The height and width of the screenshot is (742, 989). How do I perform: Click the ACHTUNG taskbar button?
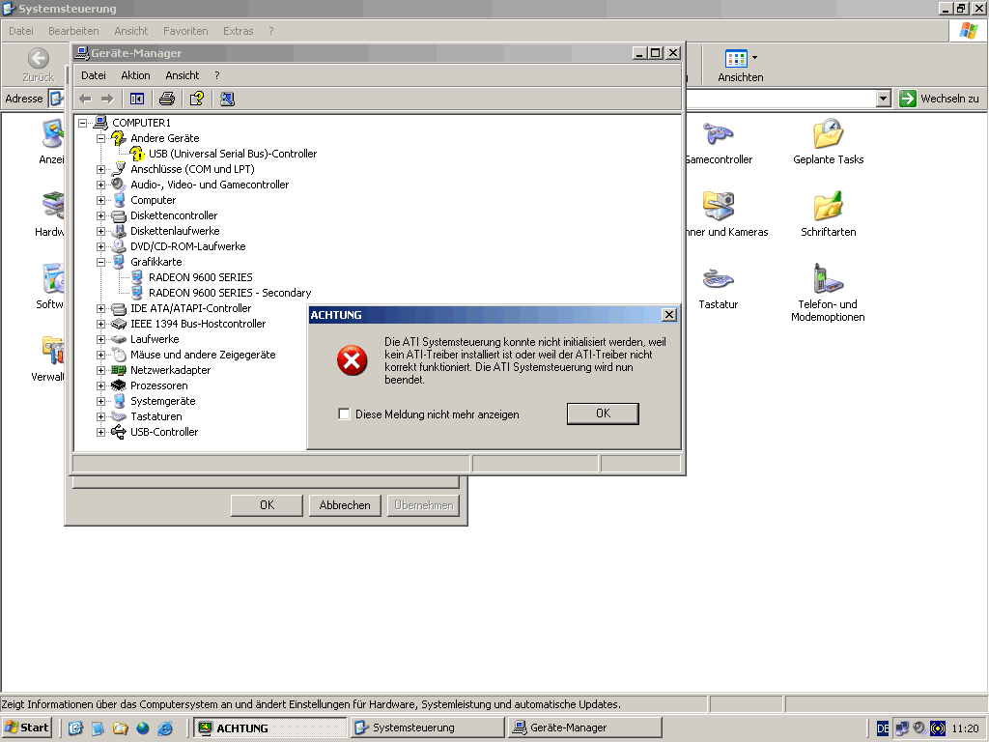270,728
